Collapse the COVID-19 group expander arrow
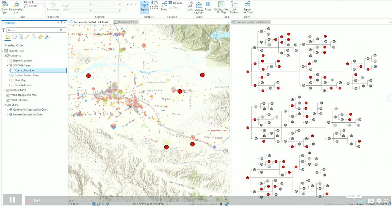392x206 pixels. (5, 56)
